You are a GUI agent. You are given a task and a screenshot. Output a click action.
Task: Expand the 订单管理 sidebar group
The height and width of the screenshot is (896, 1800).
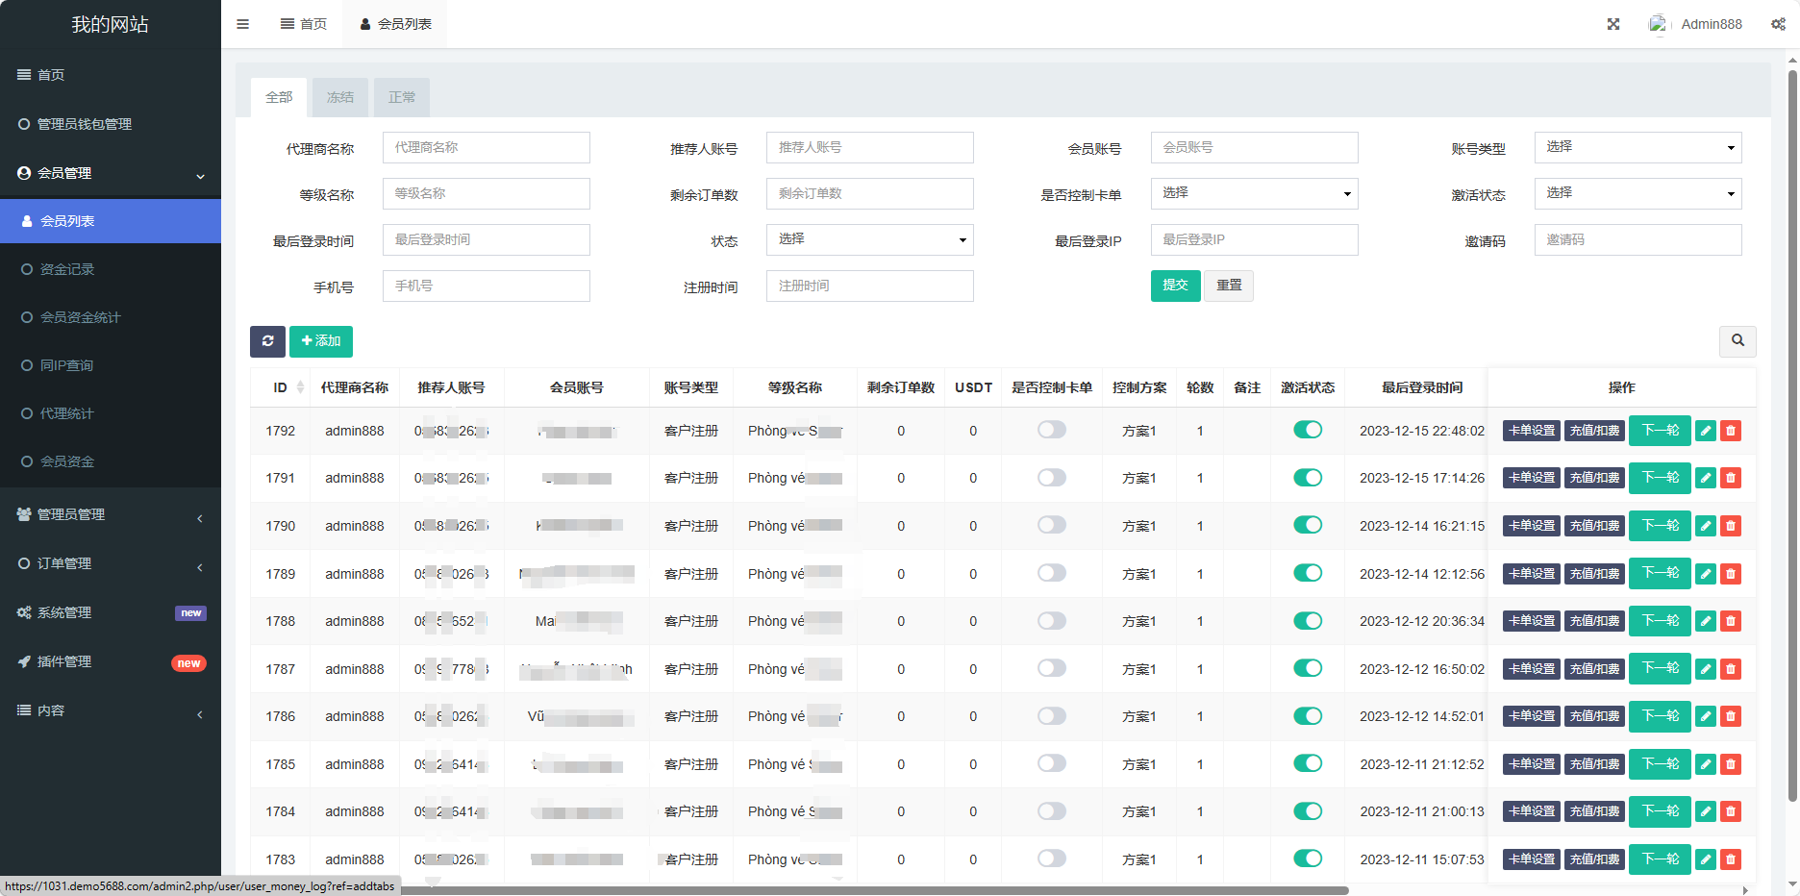[111, 563]
